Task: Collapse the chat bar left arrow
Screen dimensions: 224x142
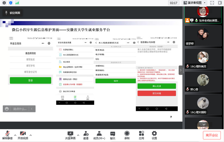Action: (x=32, y=109)
